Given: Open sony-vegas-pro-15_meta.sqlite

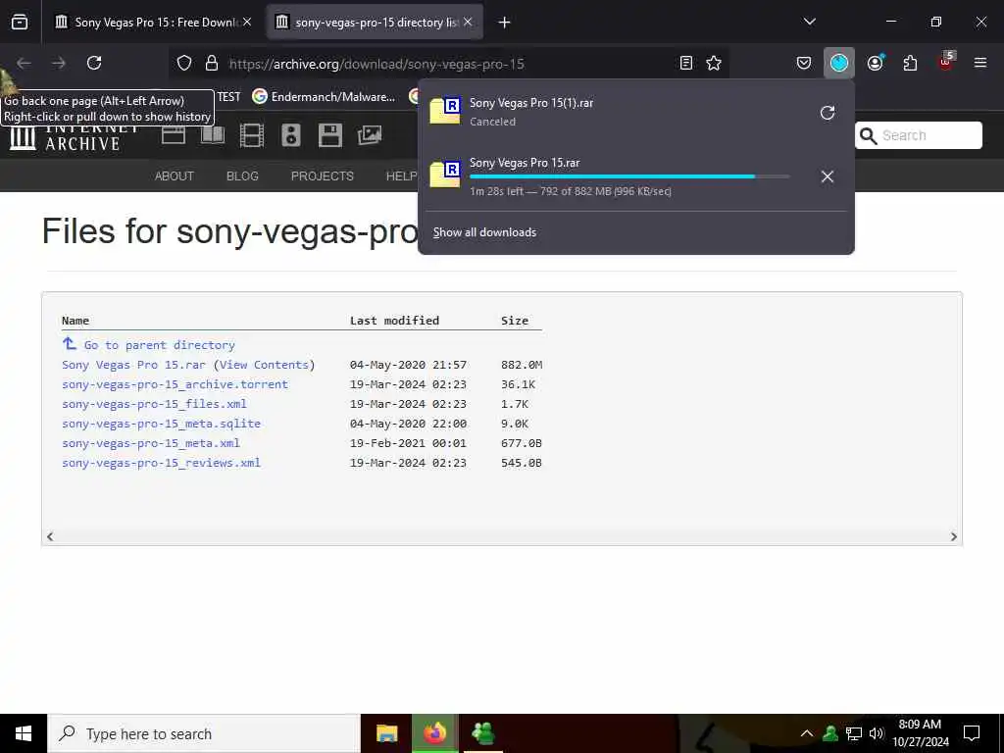Looking at the screenshot, I should pyautogui.click(x=162, y=424).
